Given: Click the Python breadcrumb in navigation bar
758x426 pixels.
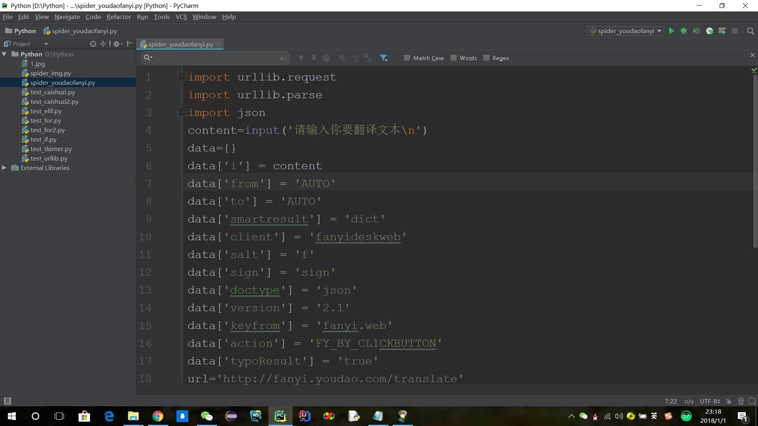Looking at the screenshot, I should click(21, 31).
